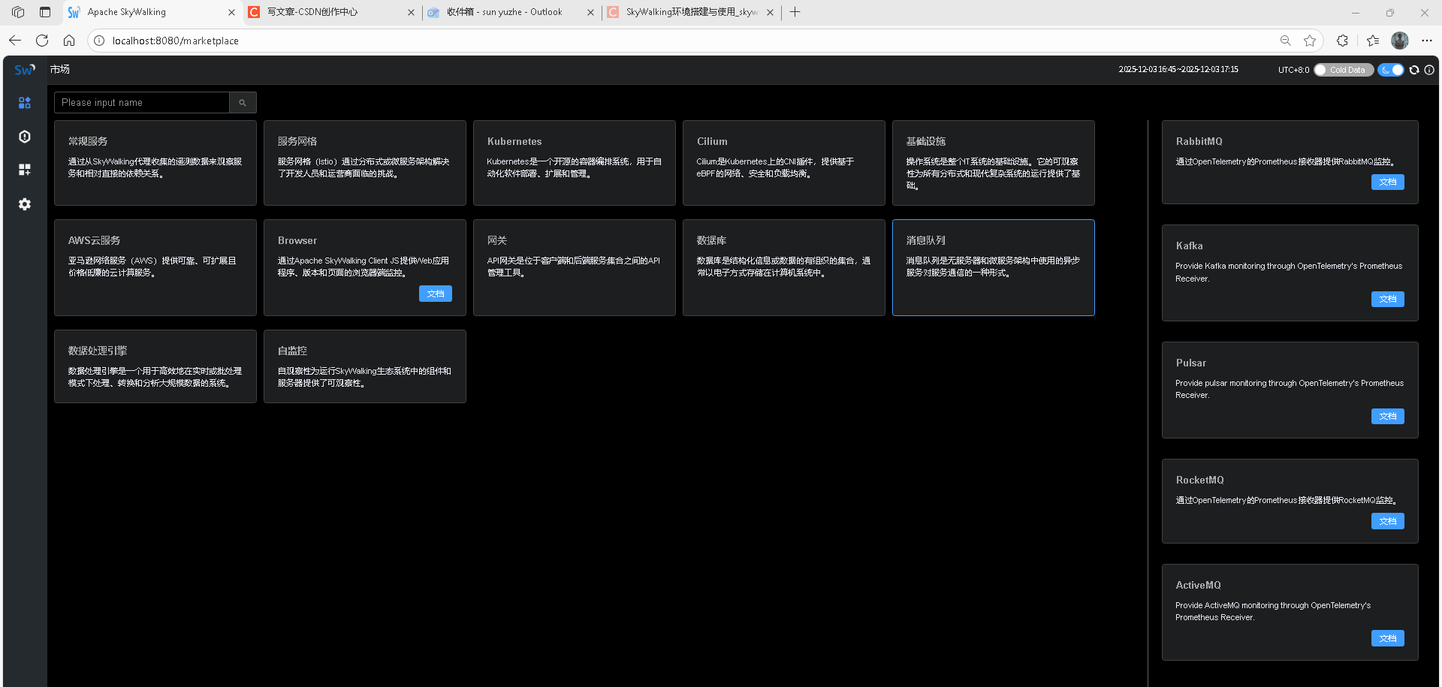Screen dimensions: 1442x687
Task: Click the RocketMQ title in the right panel
Action: (x=1199, y=480)
